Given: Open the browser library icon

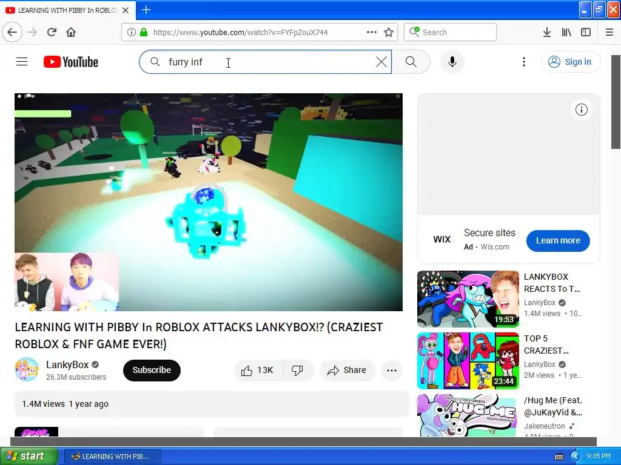Looking at the screenshot, I should [566, 32].
